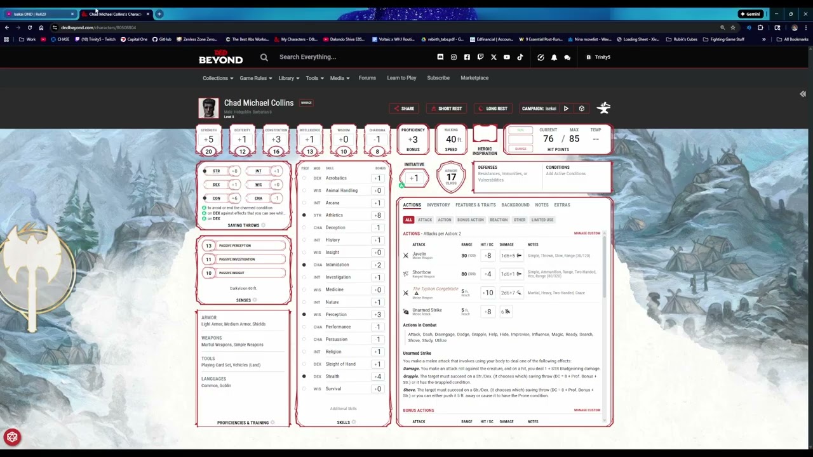Switch to the Inventory tab
Screen dimensions: 813x457
pyautogui.click(x=438, y=205)
